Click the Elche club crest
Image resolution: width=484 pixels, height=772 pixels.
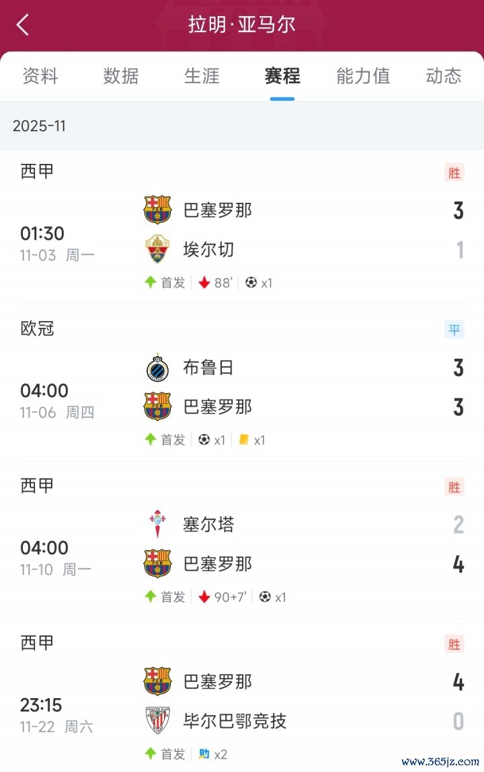pyautogui.click(x=157, y=250)
